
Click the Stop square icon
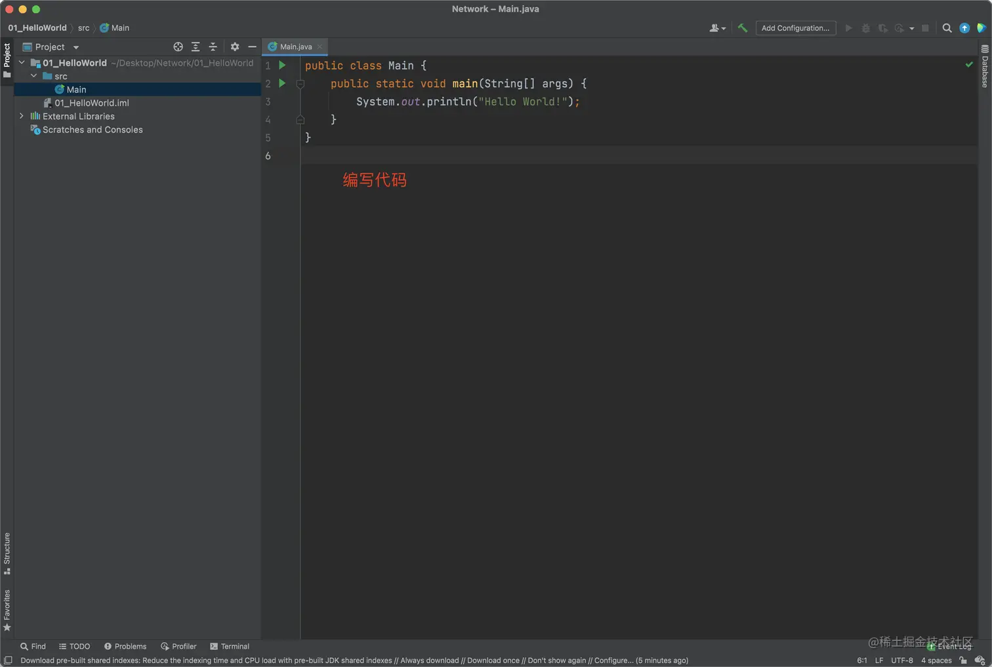tap(925, 28)
